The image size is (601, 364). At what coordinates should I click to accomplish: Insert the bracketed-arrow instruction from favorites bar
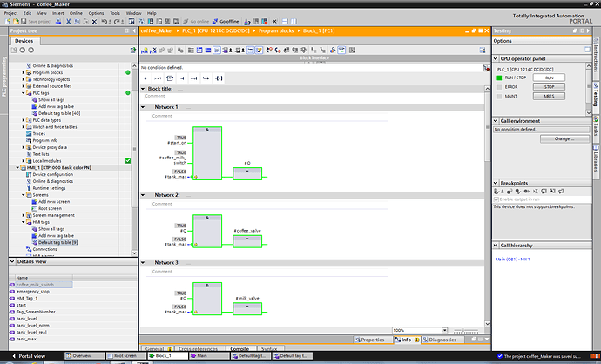point(219,78)
